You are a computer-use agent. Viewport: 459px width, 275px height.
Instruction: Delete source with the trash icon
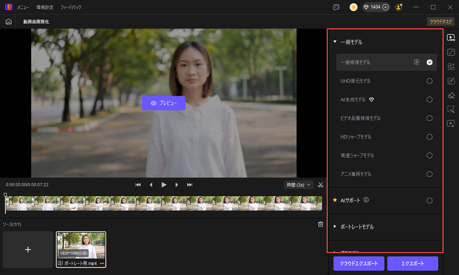(321, 224)
